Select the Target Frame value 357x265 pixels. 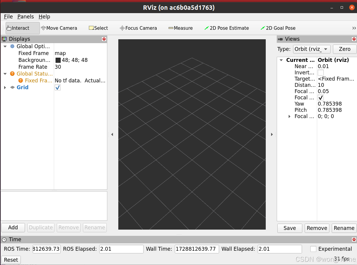click(x=336, y=79)
